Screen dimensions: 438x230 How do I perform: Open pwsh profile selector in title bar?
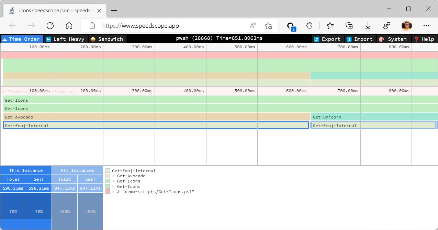click(x=219, y=38)
